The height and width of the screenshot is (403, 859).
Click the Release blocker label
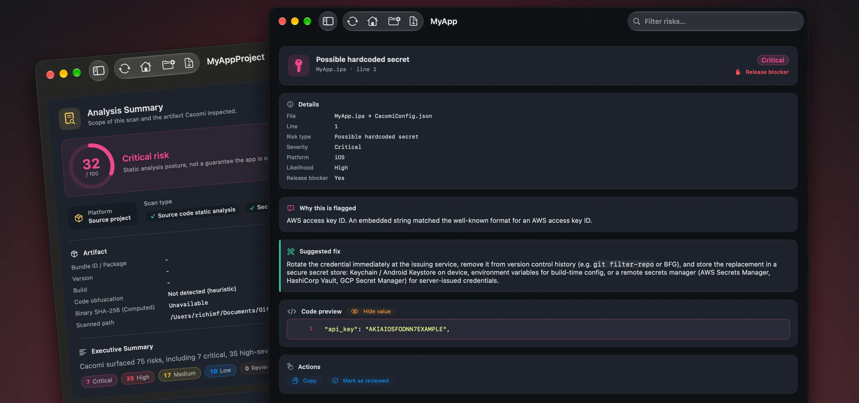(x=762, y=72)
